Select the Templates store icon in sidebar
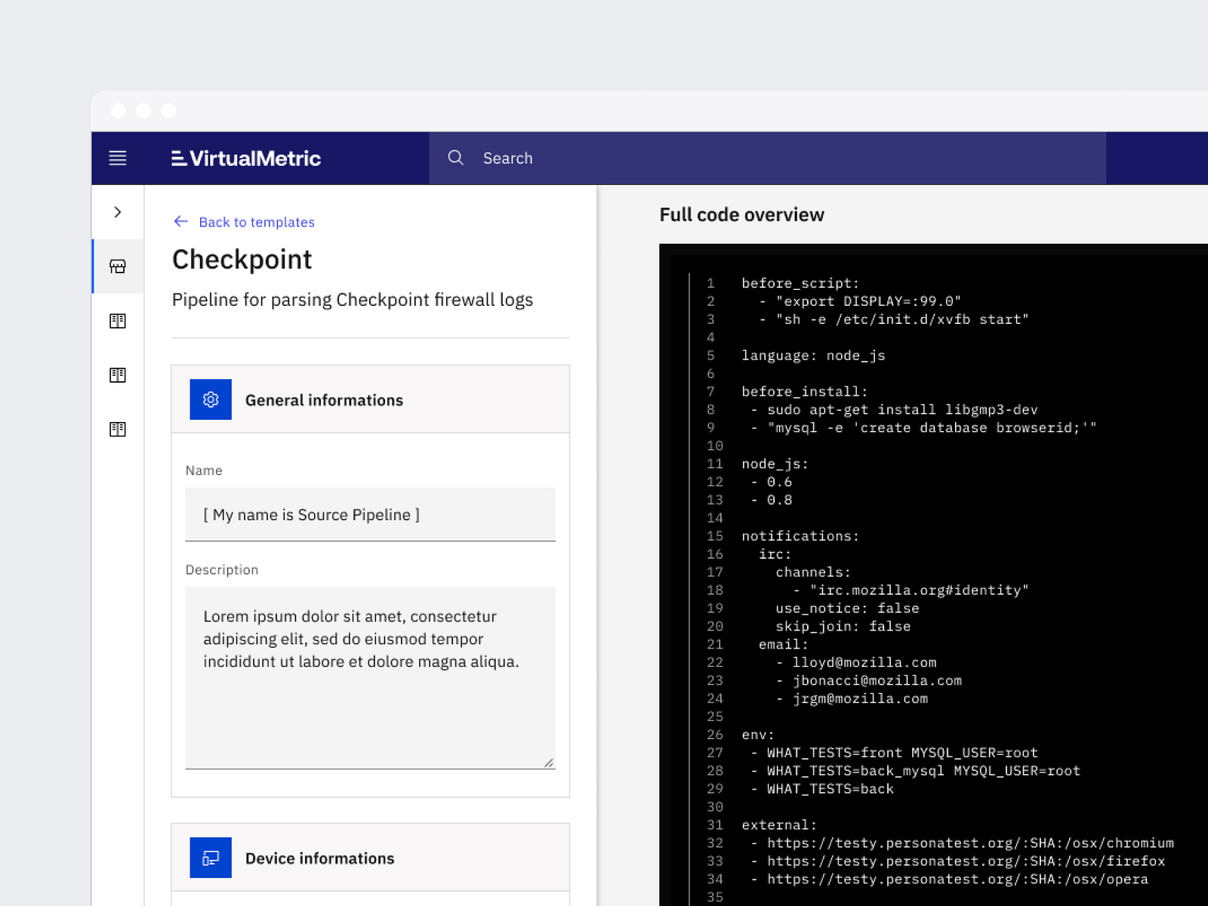1208x906 pixels. [118, 267]
